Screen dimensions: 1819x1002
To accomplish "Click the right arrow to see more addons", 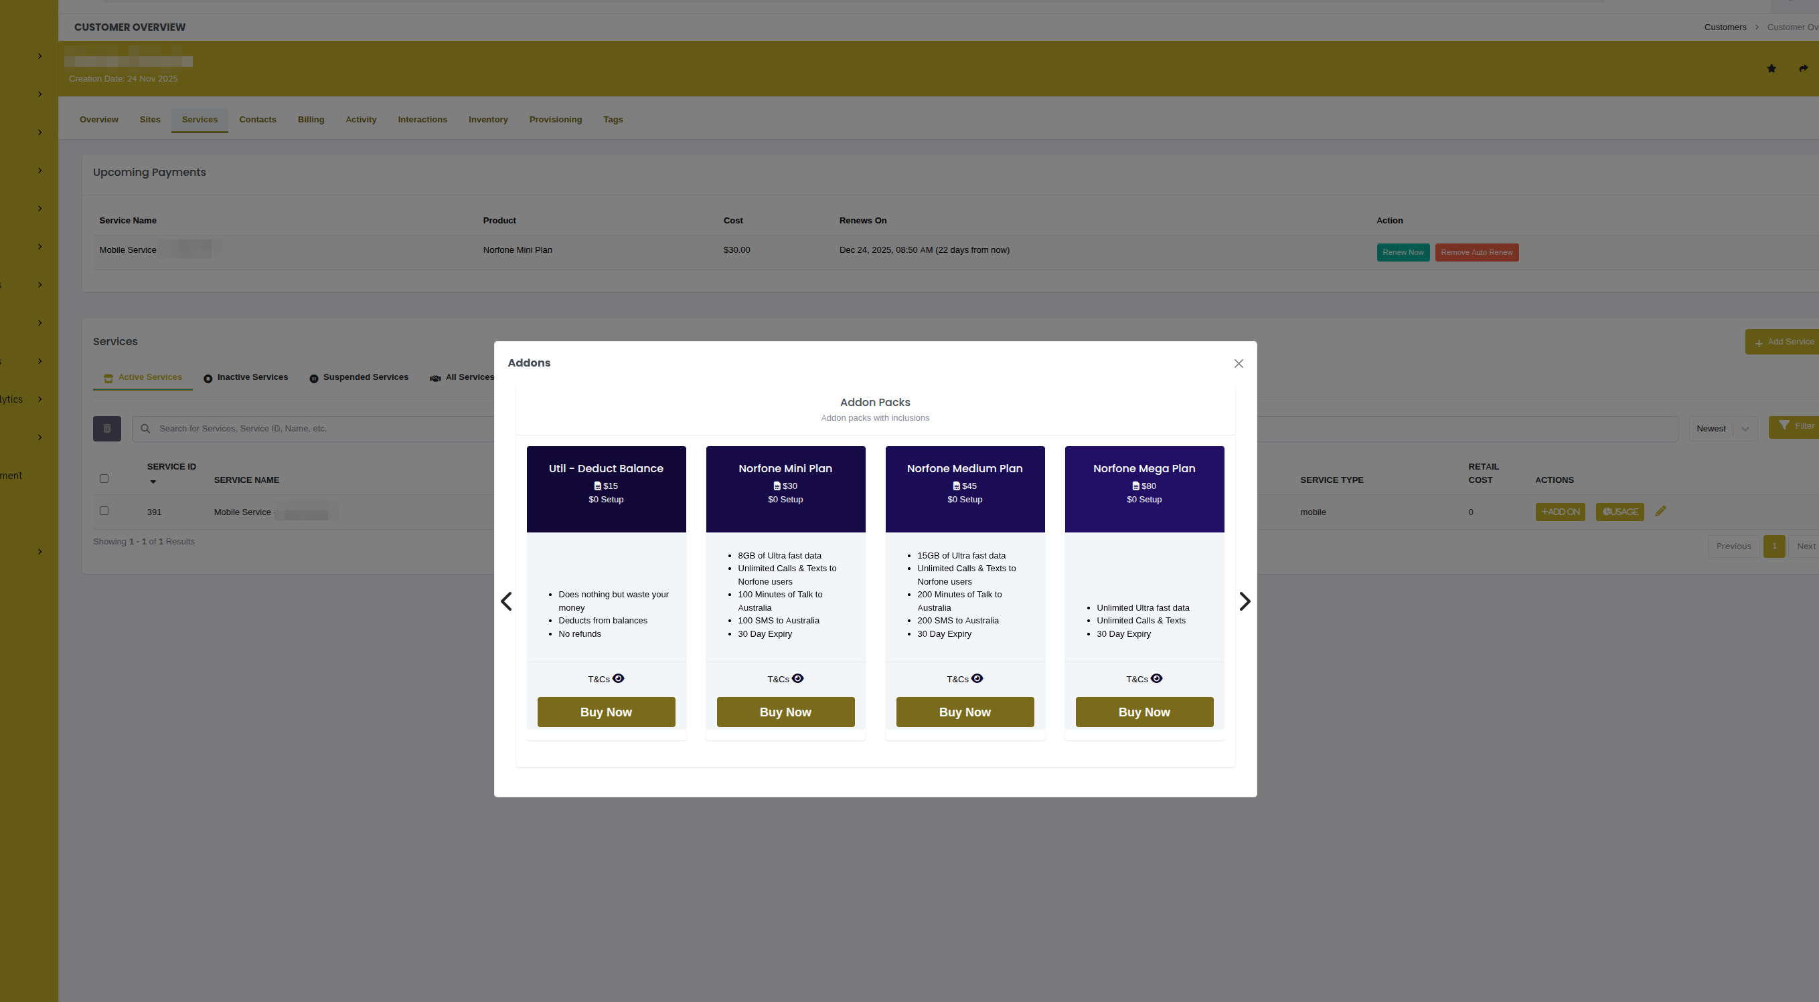I will click(1245, 601).
